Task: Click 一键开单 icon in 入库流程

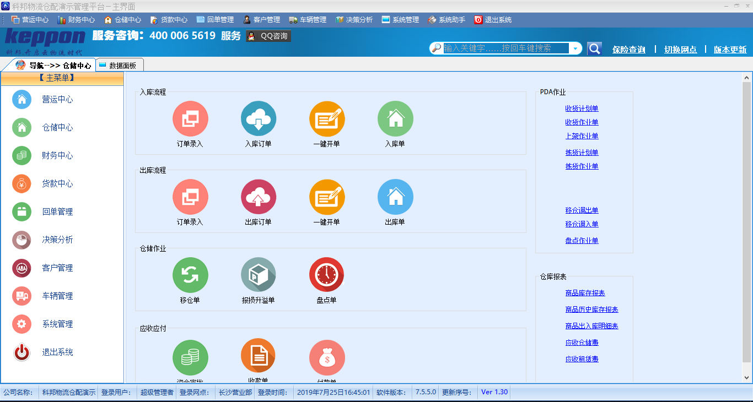Action: [327, 119]
